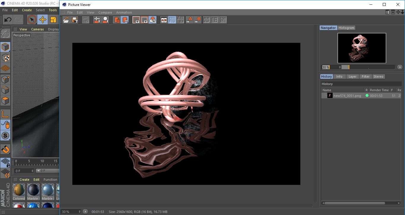The height and width of the screenshot is (215, 405).
Task: Open the Create menu in Cinema 4D main window
Action: point(27,10)
